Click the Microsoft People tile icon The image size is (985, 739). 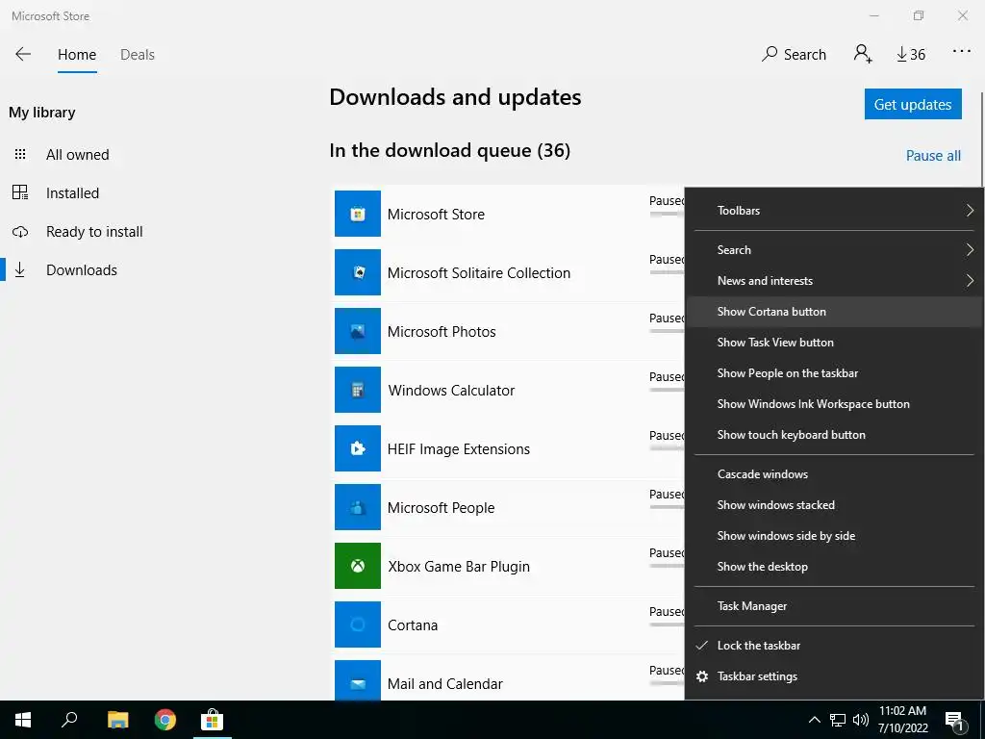[358, 507]
